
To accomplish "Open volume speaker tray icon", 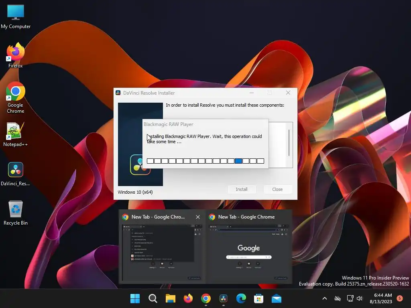I will coord(360,298).
